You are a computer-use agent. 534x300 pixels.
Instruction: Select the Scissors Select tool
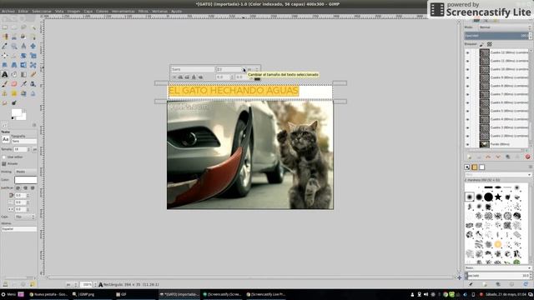coord(14,37)
